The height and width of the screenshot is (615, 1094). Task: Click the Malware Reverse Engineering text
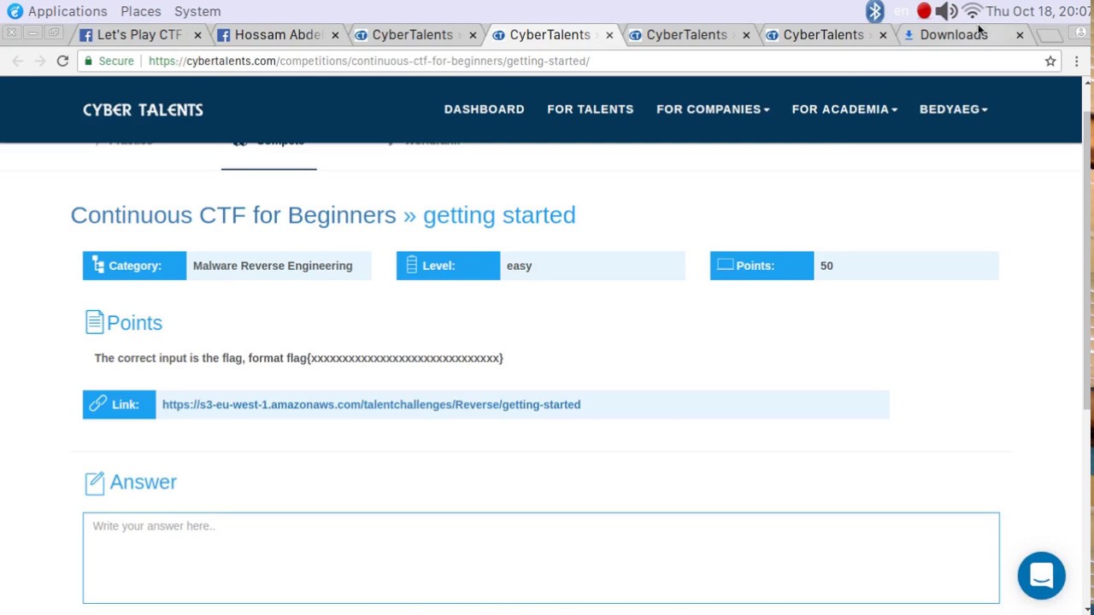tap(273, 266)
